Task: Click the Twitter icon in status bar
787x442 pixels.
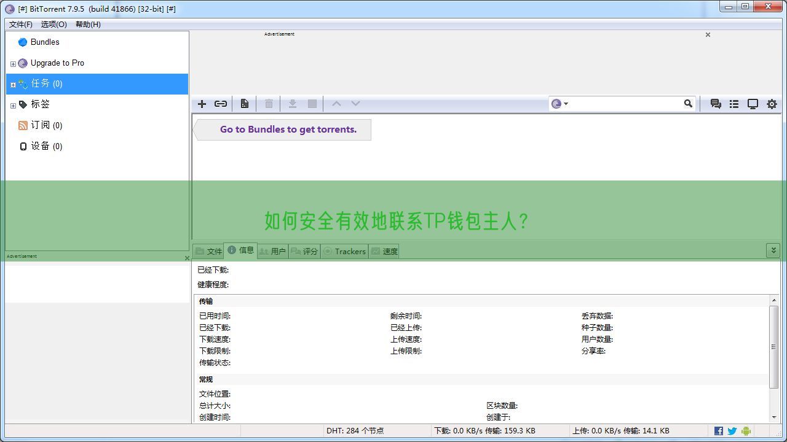Action: click(732, 431)
